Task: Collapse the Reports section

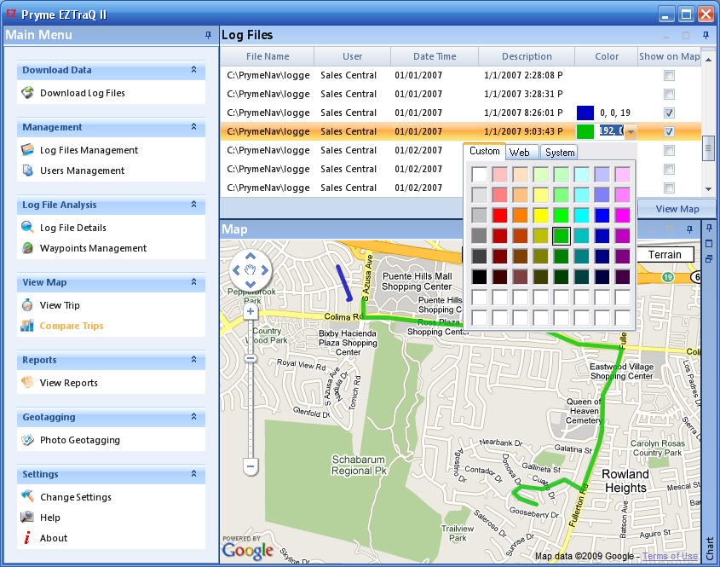Action: pyautogui.click(x=193, y=359)
